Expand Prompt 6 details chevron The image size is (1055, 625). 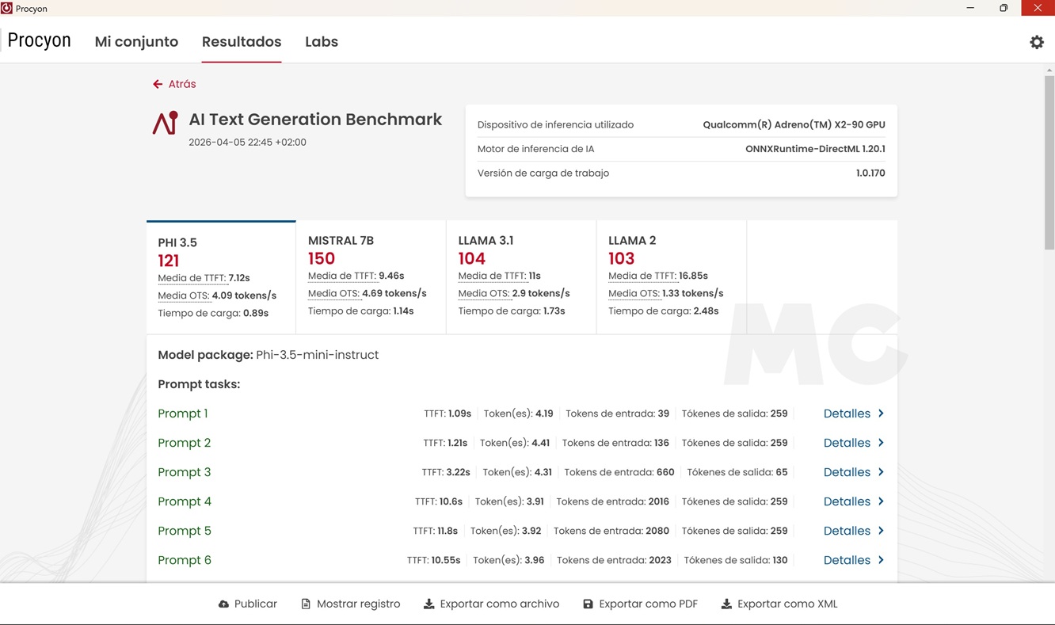[881, 560]
